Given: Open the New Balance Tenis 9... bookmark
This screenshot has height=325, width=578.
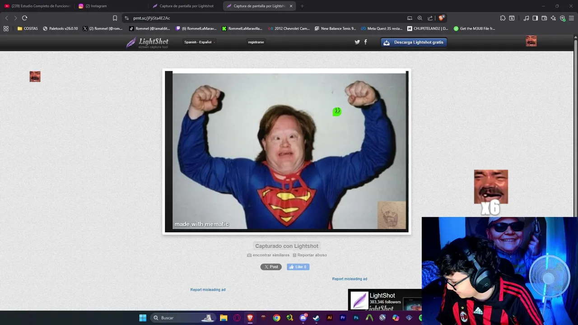Looking at the screenshot, I should (335, 28).
